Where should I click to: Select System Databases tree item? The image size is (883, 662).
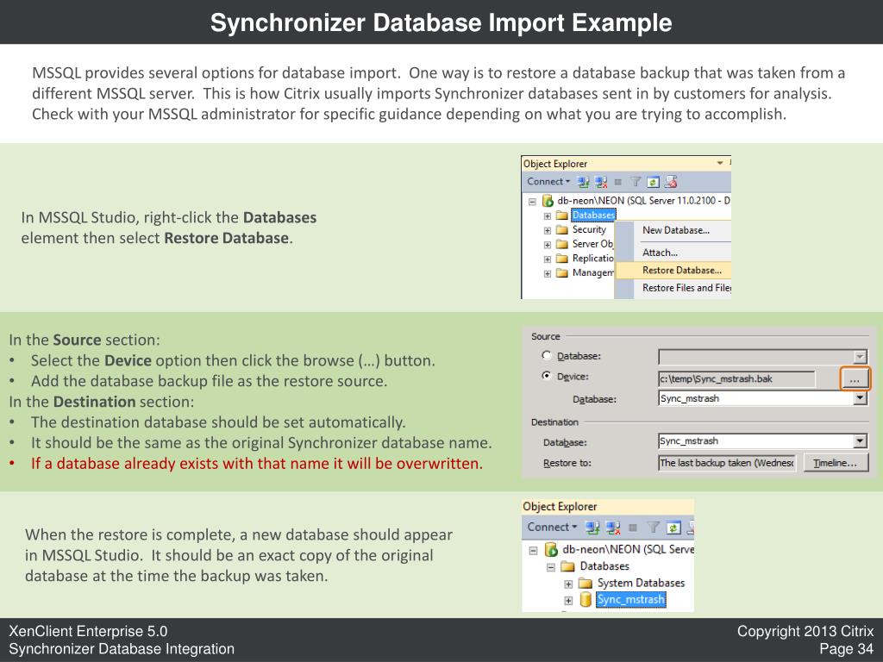pyautogui.click(x=641, y=583)
